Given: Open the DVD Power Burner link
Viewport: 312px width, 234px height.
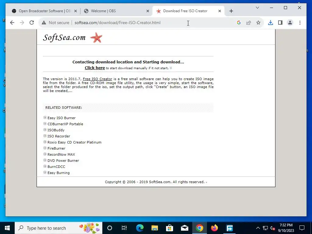Looking at the screenshot, I should (63, 161).
